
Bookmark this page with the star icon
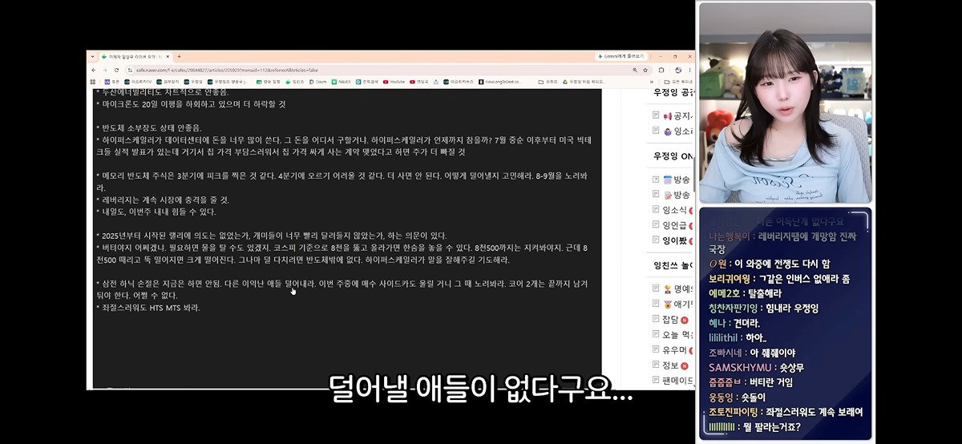[x=645, y=70]
